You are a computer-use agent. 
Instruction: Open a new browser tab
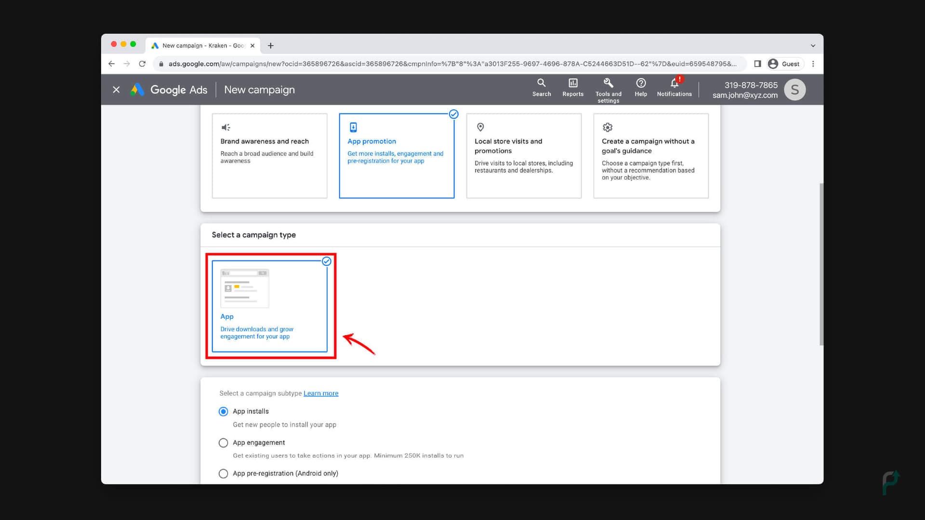click(271, 46)
